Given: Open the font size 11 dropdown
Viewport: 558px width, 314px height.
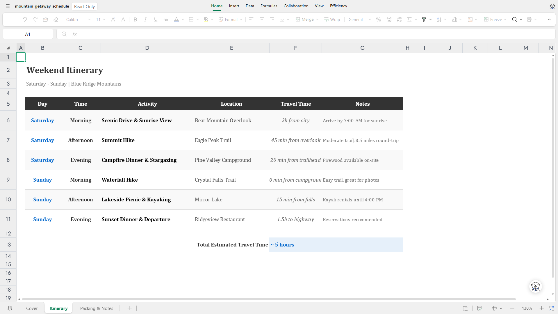Looking at the screenshot, I should pos(101,19).
